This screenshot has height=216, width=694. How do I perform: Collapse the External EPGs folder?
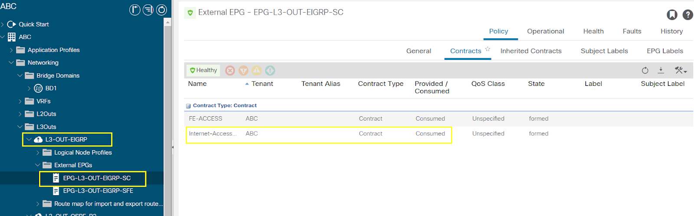click(38, 165)
